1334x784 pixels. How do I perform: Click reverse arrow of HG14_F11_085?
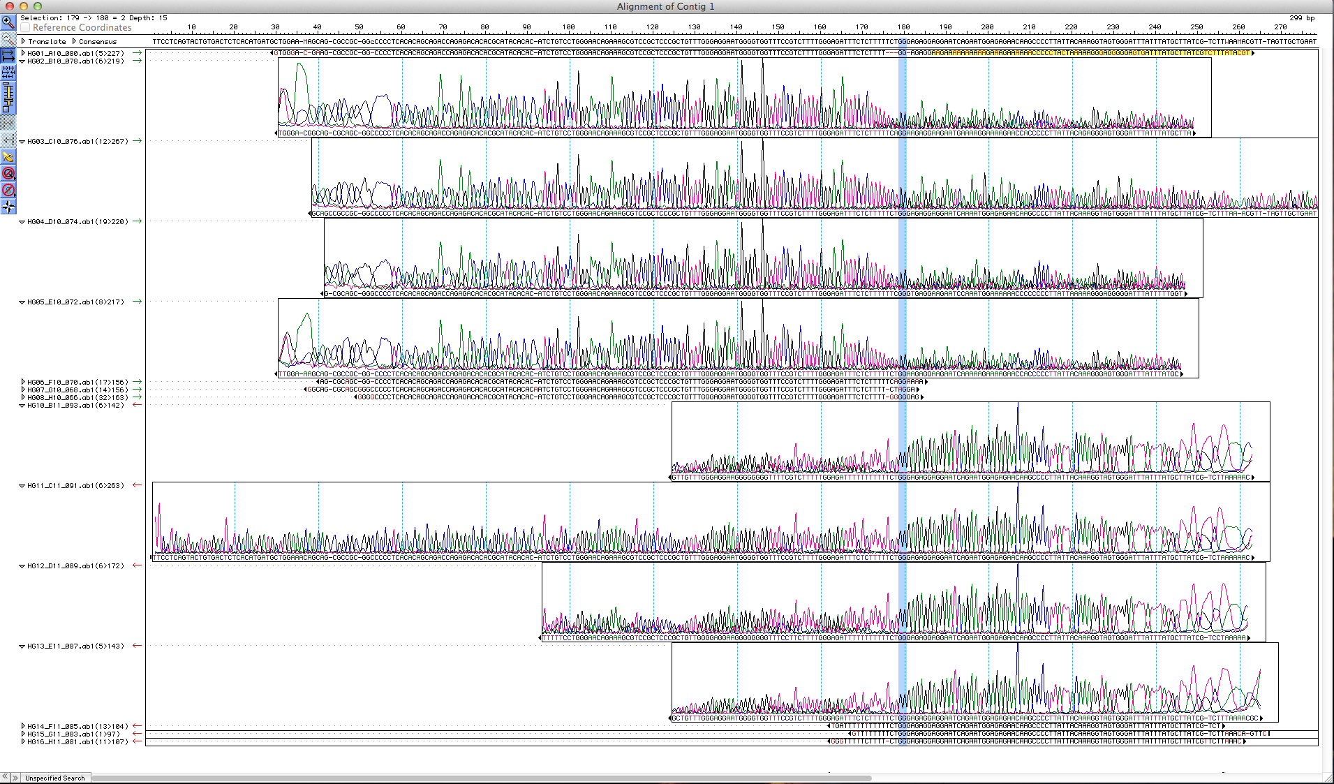point(137,726)
